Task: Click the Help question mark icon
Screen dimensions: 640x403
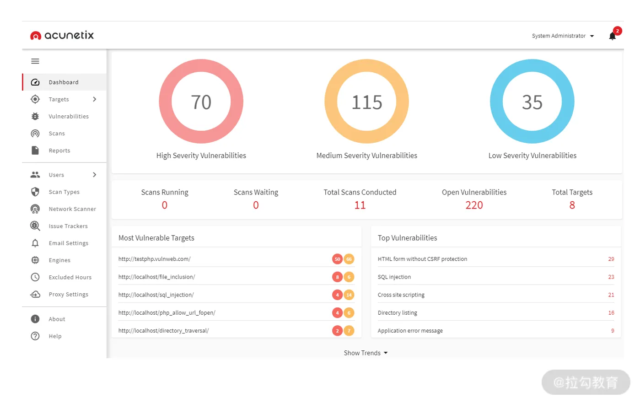Action: [x=35, y=336]
